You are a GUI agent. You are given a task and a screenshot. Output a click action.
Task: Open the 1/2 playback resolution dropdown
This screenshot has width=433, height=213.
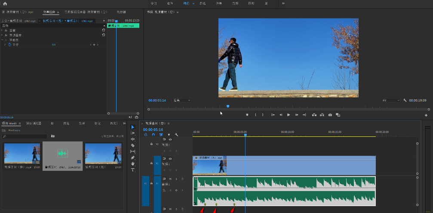(x=391, y=100)
